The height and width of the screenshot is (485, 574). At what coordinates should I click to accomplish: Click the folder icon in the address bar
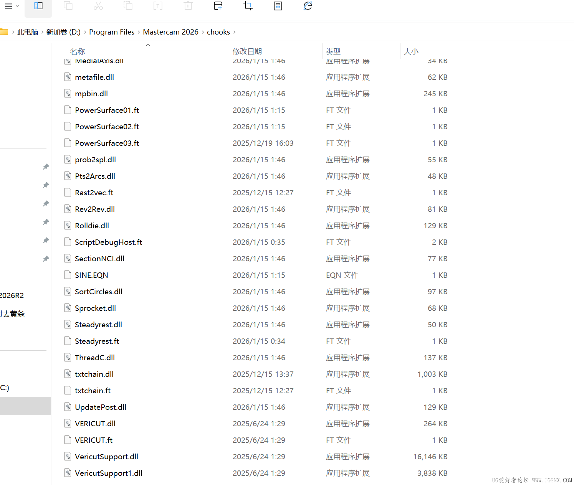click(4, 32)
